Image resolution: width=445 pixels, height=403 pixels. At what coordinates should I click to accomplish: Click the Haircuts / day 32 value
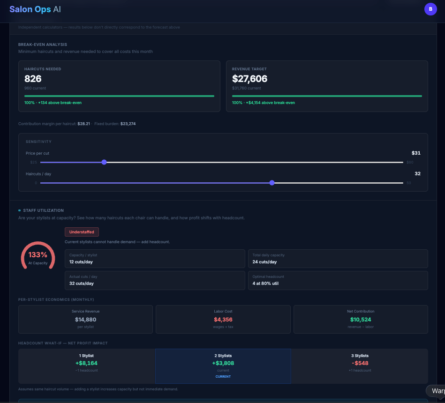(x=417, y=173)
